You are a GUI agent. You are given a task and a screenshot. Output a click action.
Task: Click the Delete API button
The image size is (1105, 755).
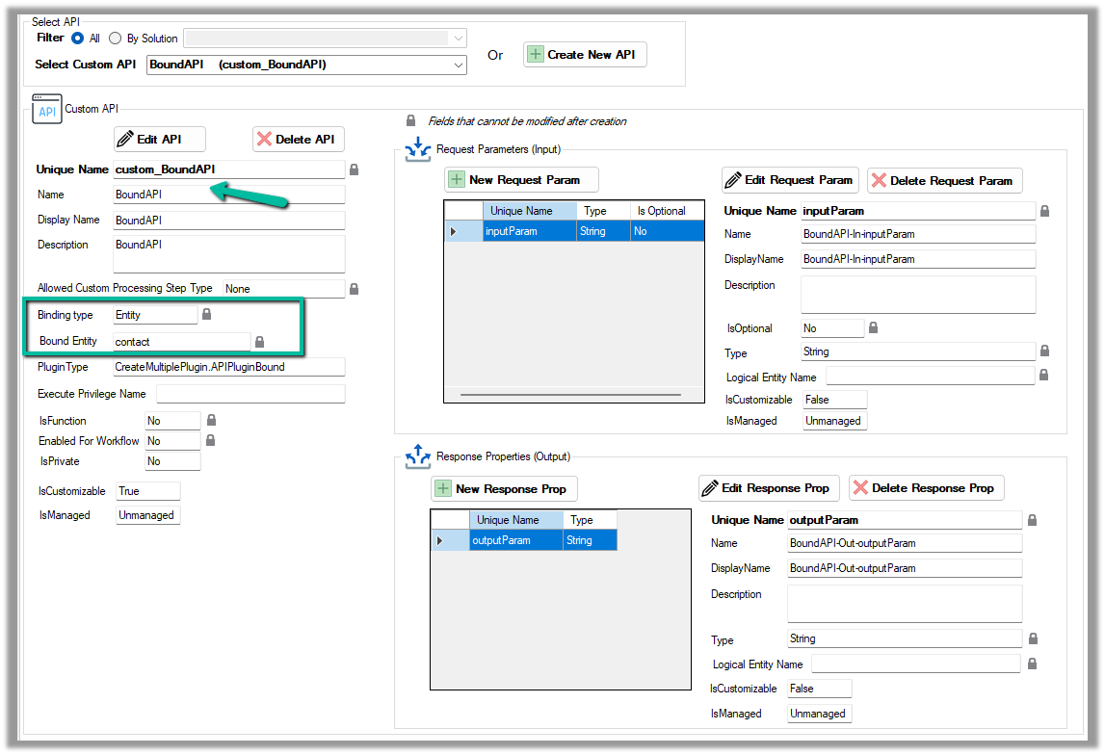coord(298,140)
